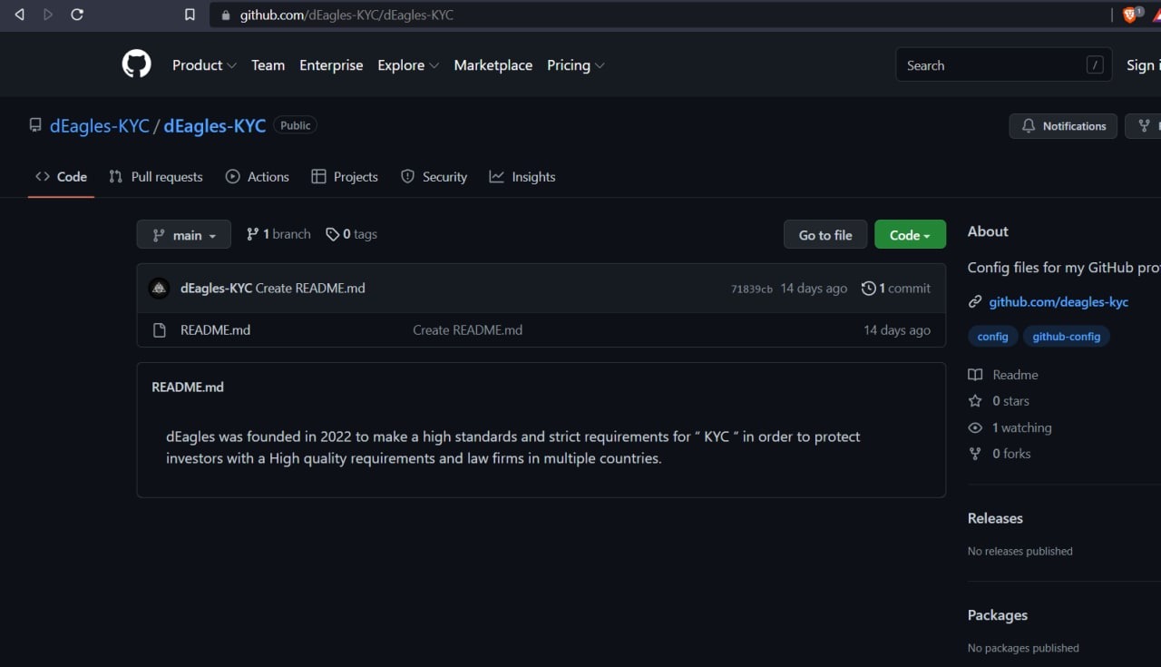Click the dEagles-KYC author name in commit row
The height and width of the screenshot is (667, 1161).
216,289
